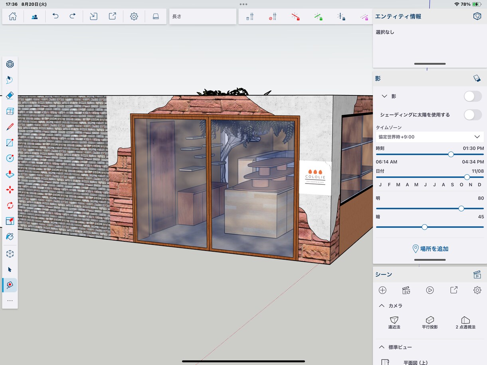487x365 pixels.
Task: Select the Orbit cube tool
Action: [10, 254]
